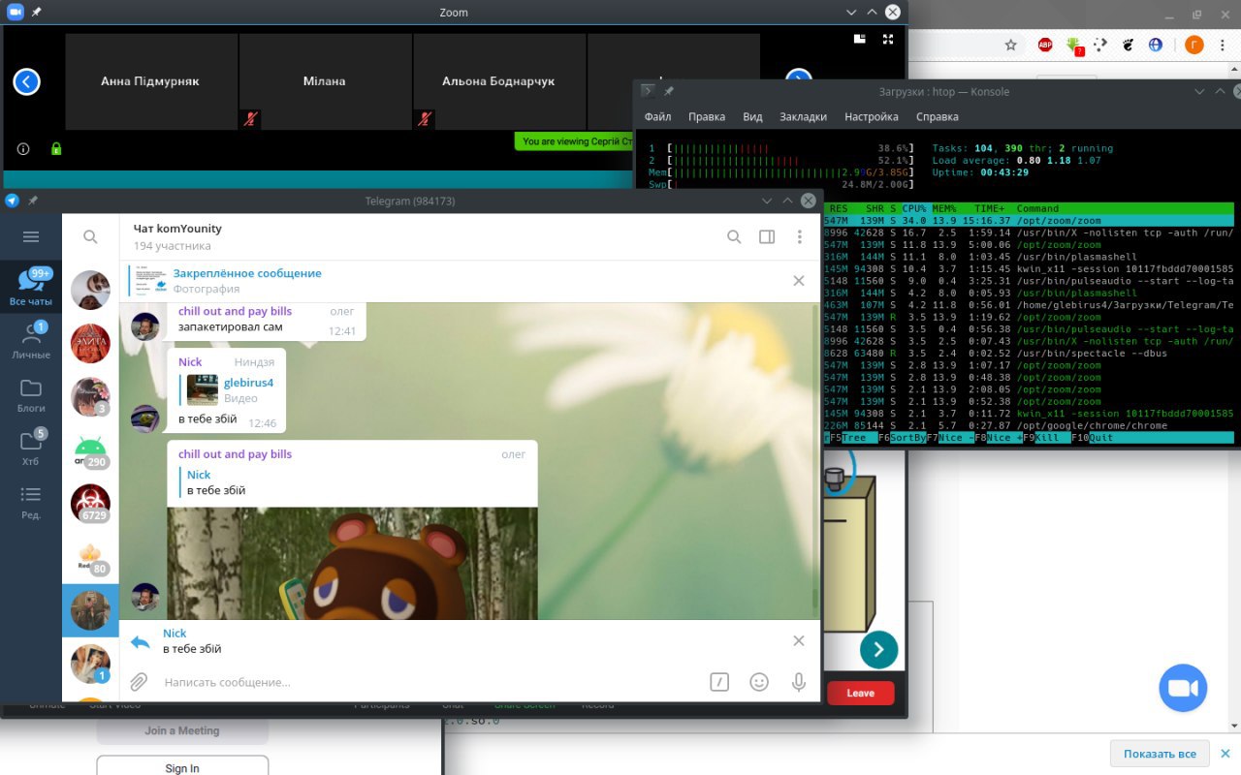Open chat with Android icon, badge 290
Screen dimensions: 1241x775
tap(90, 449)
